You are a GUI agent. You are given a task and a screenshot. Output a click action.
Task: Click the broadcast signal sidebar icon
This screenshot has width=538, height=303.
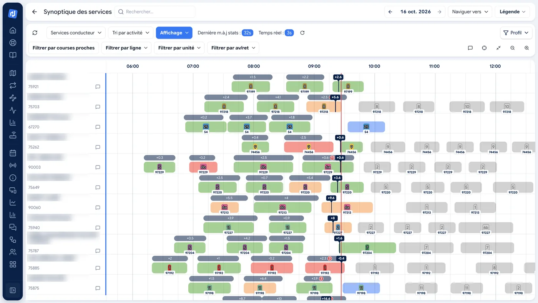[13, 166]
